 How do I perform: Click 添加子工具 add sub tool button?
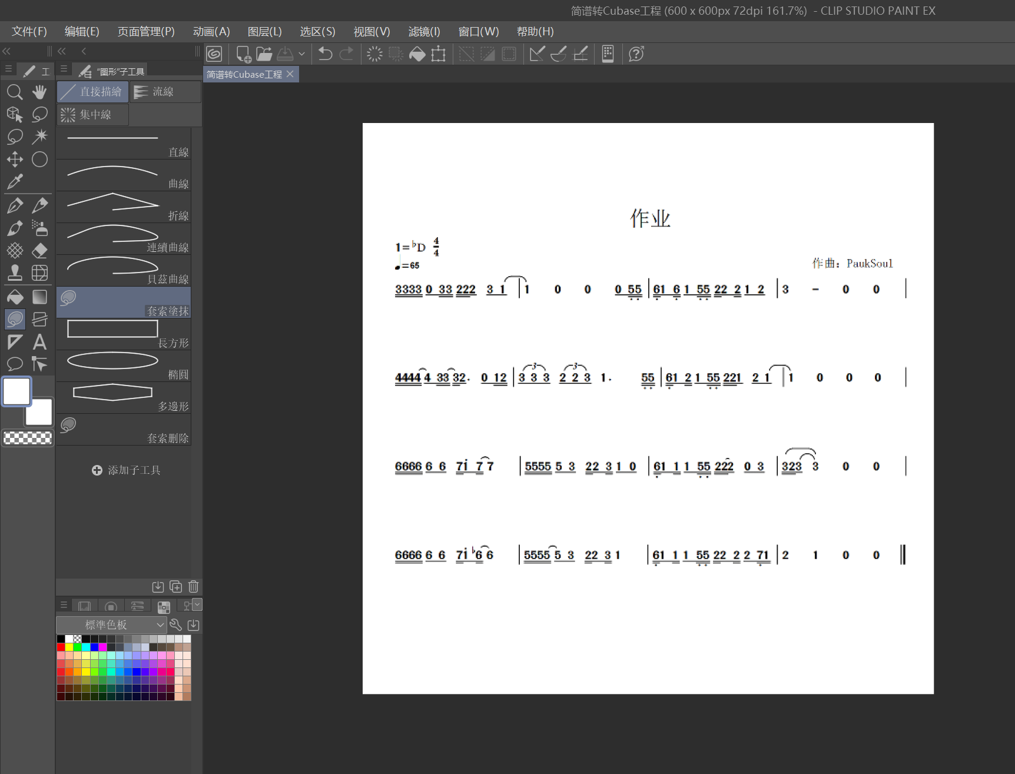click(x=126, y=470)
